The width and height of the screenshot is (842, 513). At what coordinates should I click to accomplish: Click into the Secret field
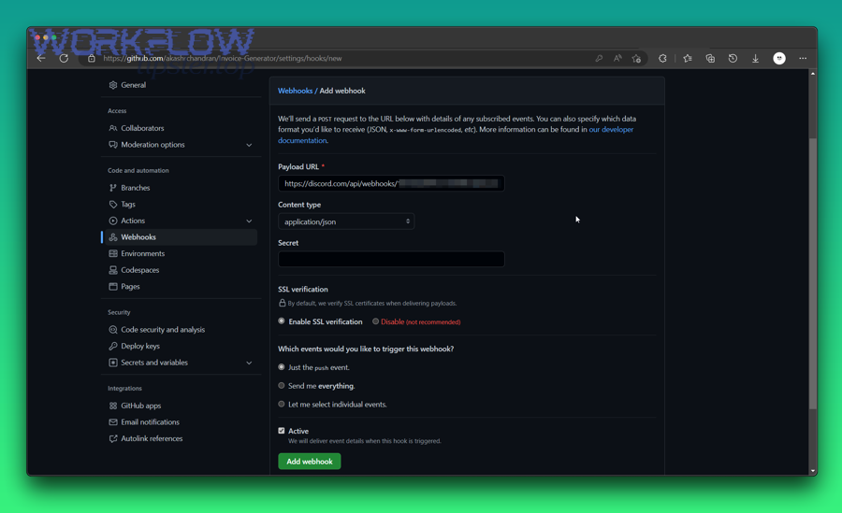[391, 259]
